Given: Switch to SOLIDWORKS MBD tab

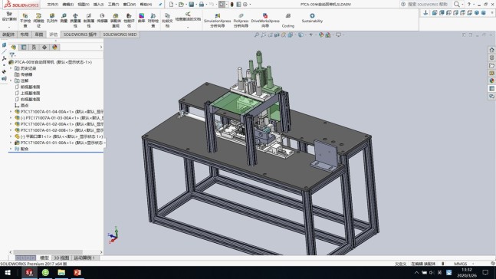Looking at the screenshot, I should pyautogui.click(x=120, y=34).
